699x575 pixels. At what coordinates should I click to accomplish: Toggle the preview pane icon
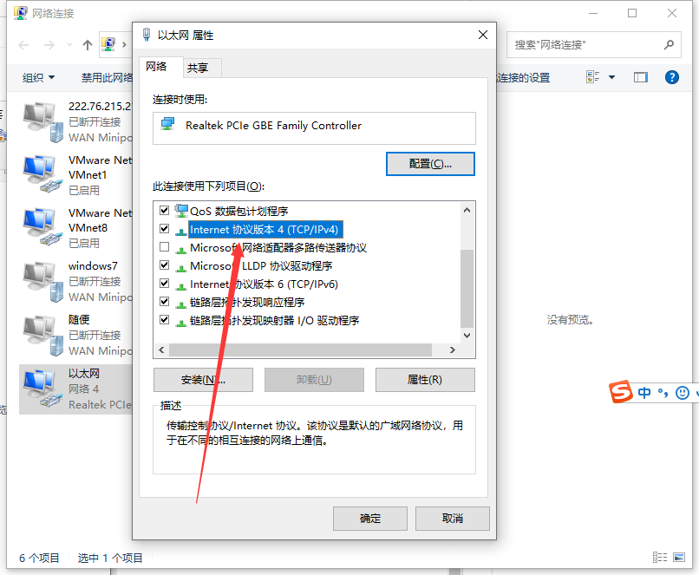[641, 77]
